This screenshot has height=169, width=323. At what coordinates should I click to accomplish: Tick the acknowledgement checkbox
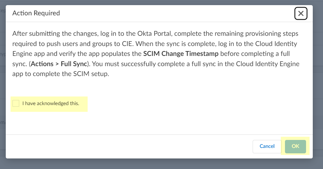(x=16, y=103)
